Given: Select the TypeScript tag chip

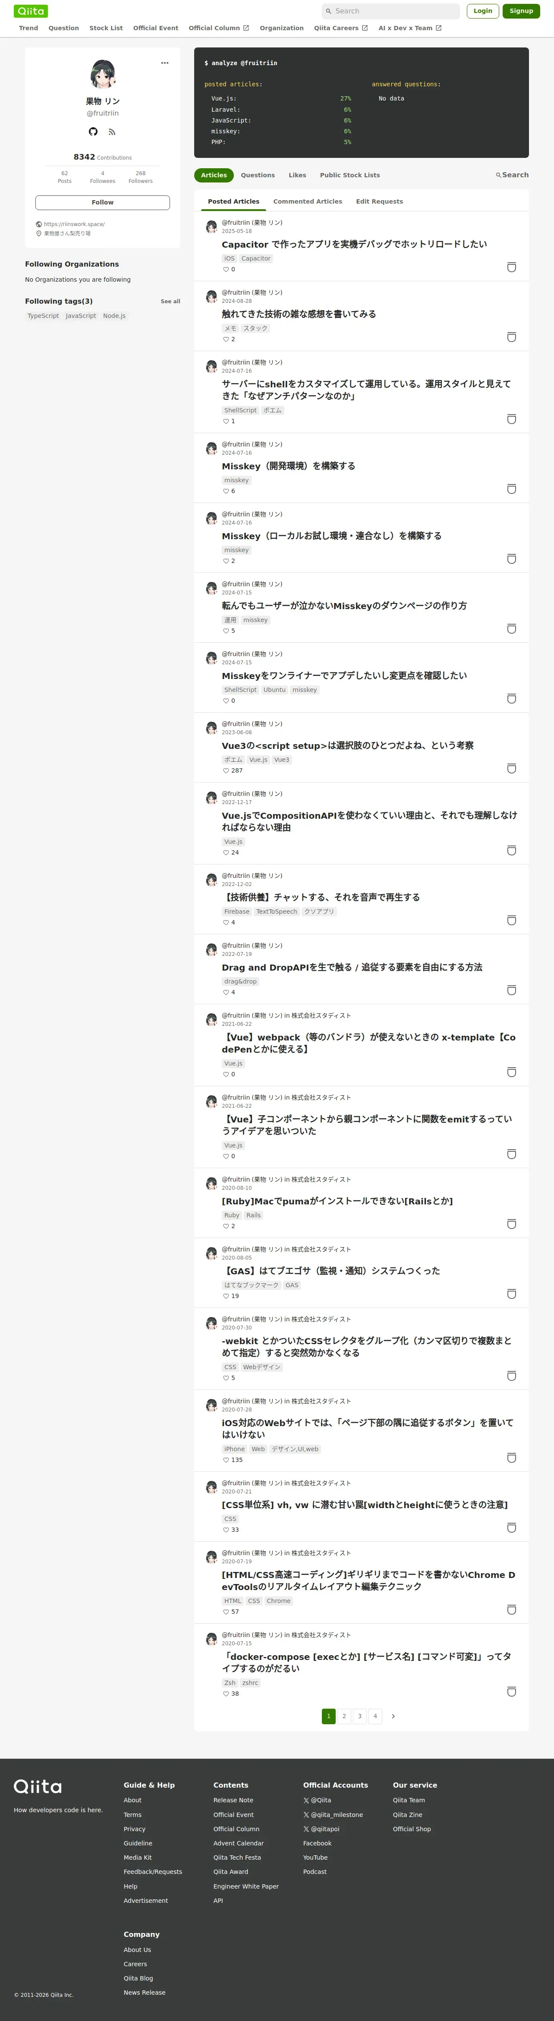Looking at the screenshot, I should click(x=43, y=316).
